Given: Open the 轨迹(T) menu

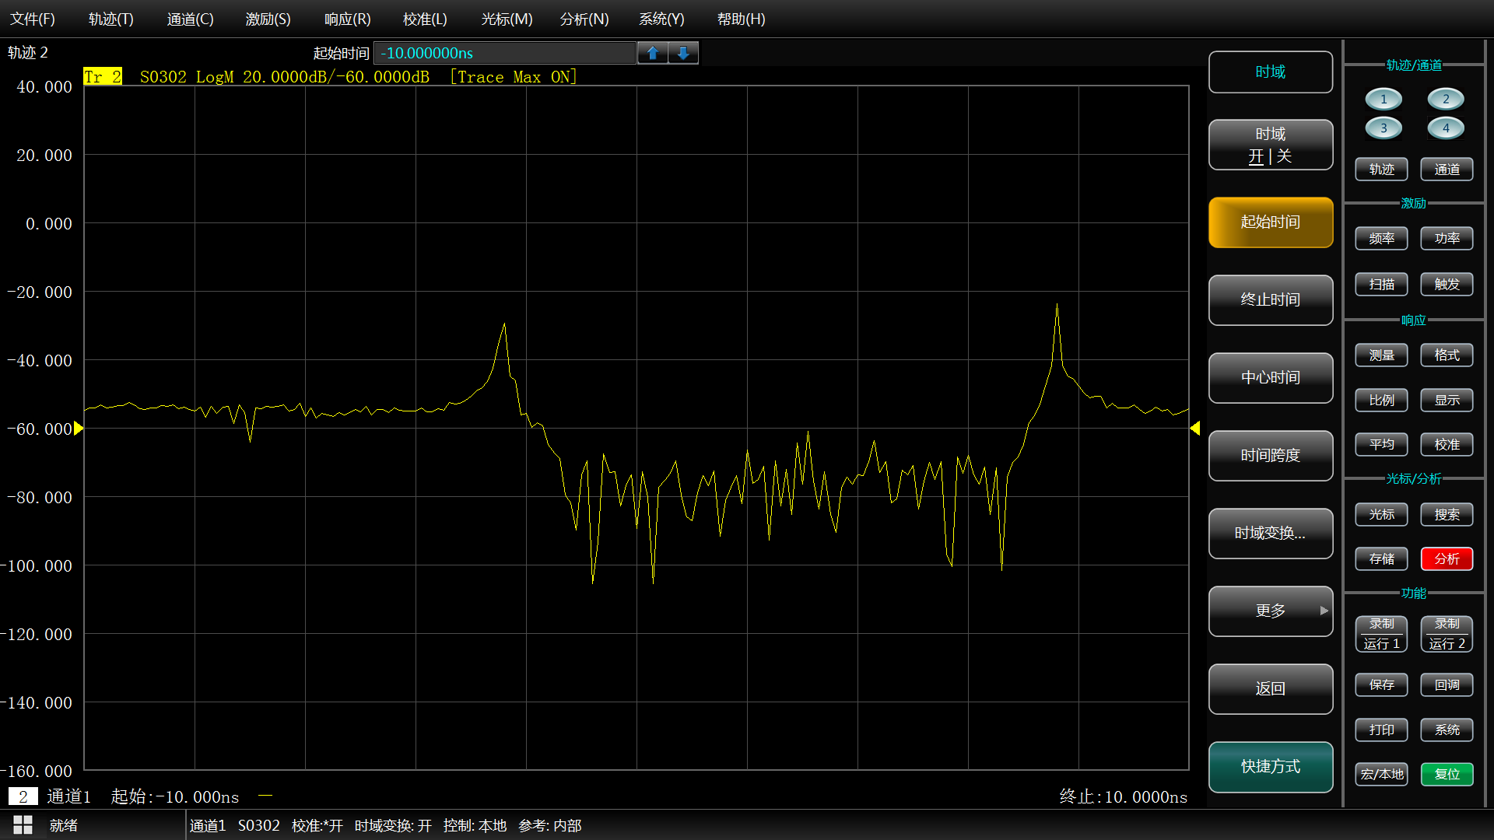Looking at the screenshot, I should (111, 19).
